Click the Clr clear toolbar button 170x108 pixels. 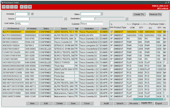tap(30, 7)
